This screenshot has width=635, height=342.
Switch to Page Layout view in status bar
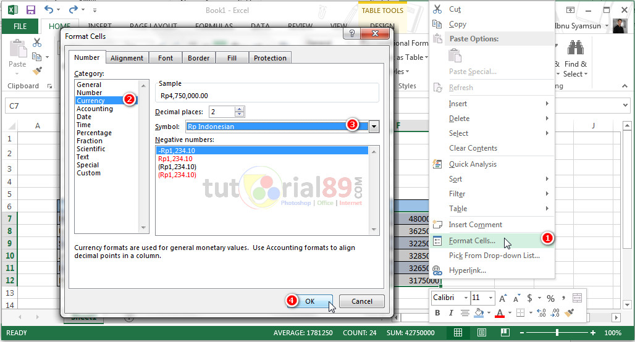click(x=482, y=333)
